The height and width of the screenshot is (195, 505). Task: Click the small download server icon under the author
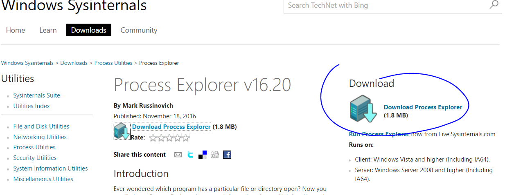122,131
